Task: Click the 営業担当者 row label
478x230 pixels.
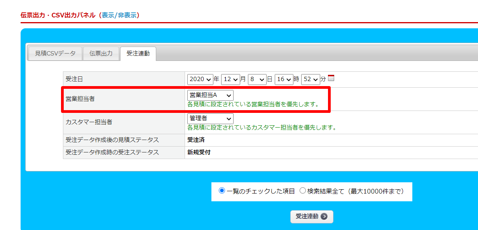Action: [80, 99]
